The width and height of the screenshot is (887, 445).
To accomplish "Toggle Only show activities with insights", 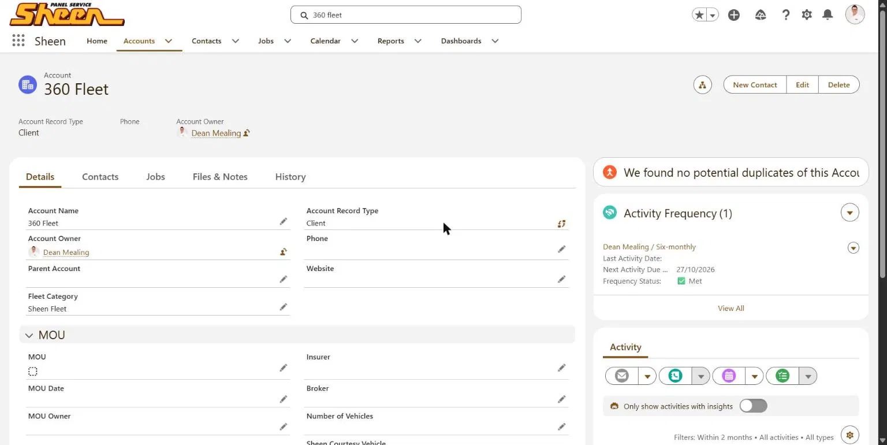I will [x=753, y=406].
